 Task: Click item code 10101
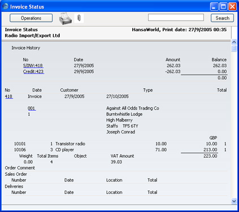[x=20, y=144]
